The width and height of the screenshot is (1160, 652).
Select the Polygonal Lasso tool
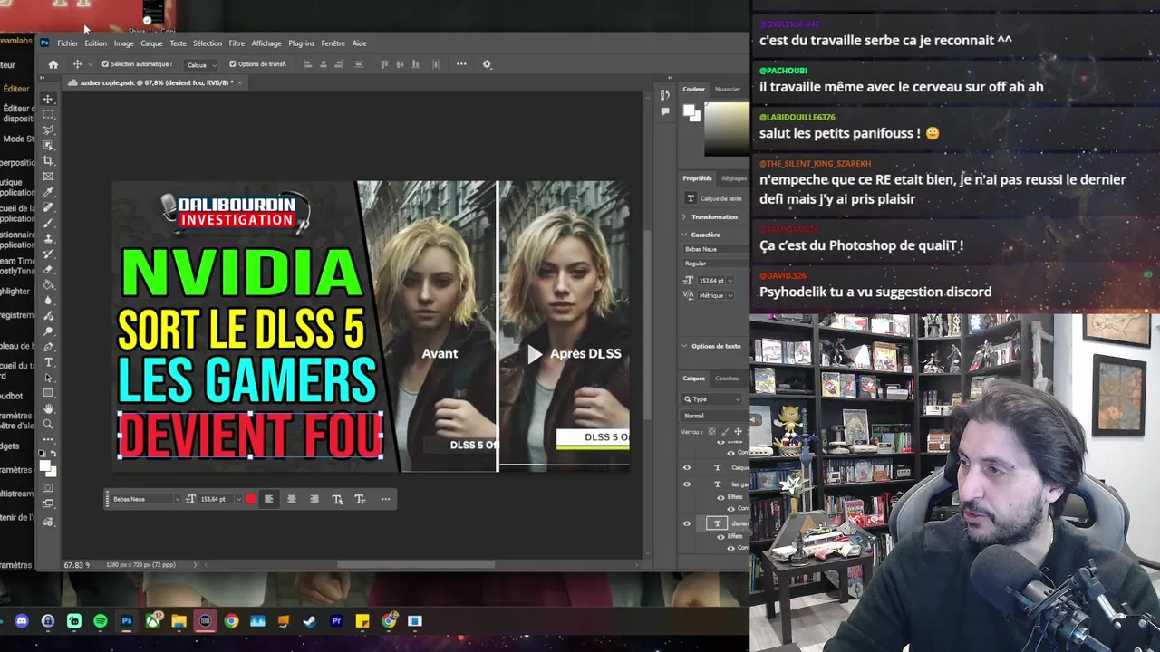(48, 129)
